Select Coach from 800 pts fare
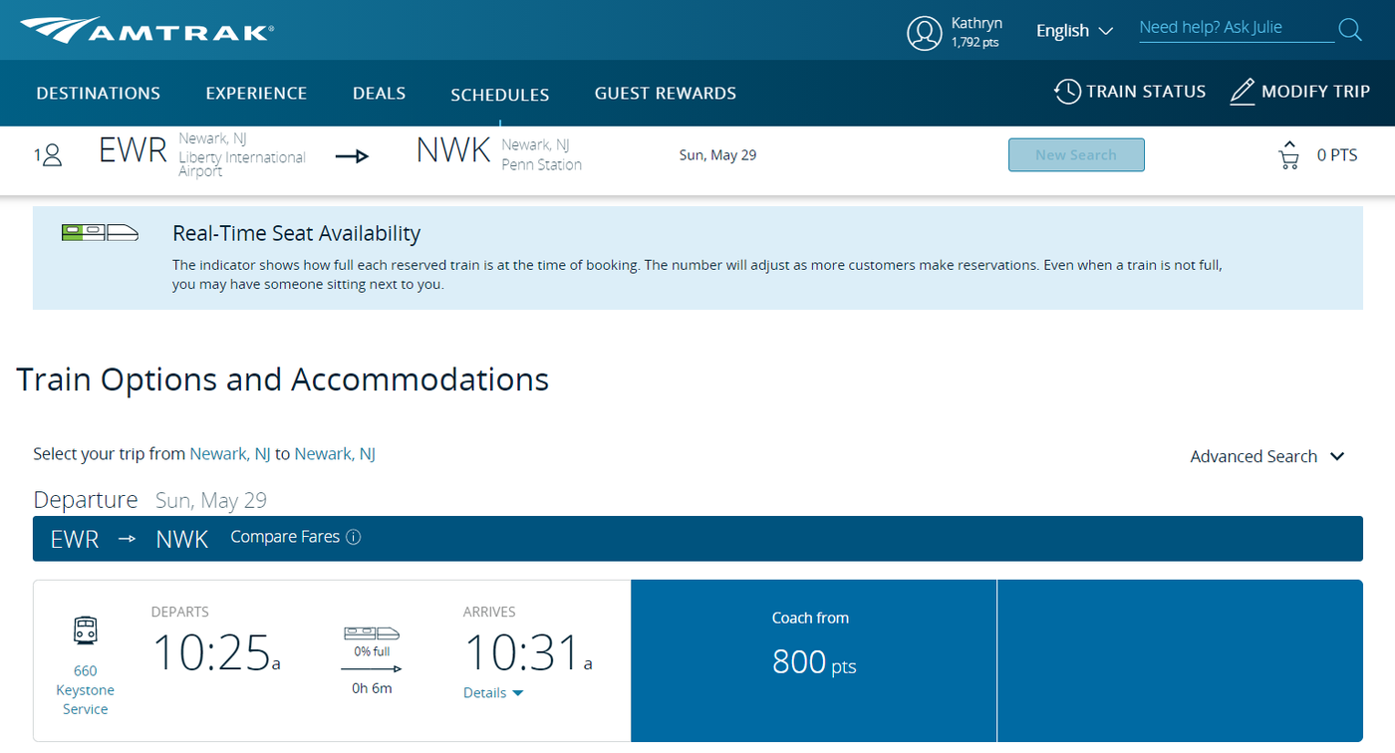 (813, 660)
